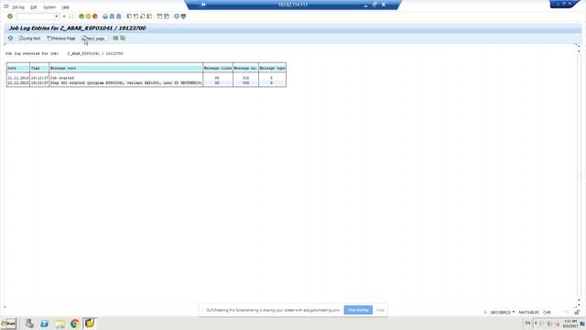Open the file explorer folder taskbar icon
This screenshot has width=586, height=330.
click(x=60, y=324)
